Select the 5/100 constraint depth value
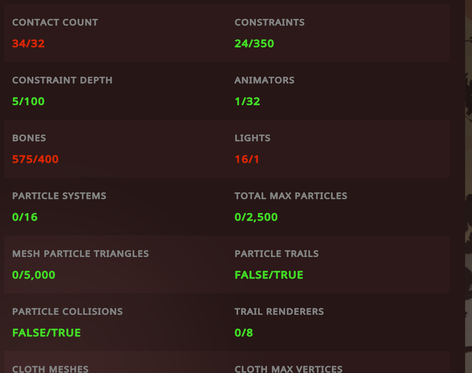Viewport: 472px width, 373px height. coord(28,101)
